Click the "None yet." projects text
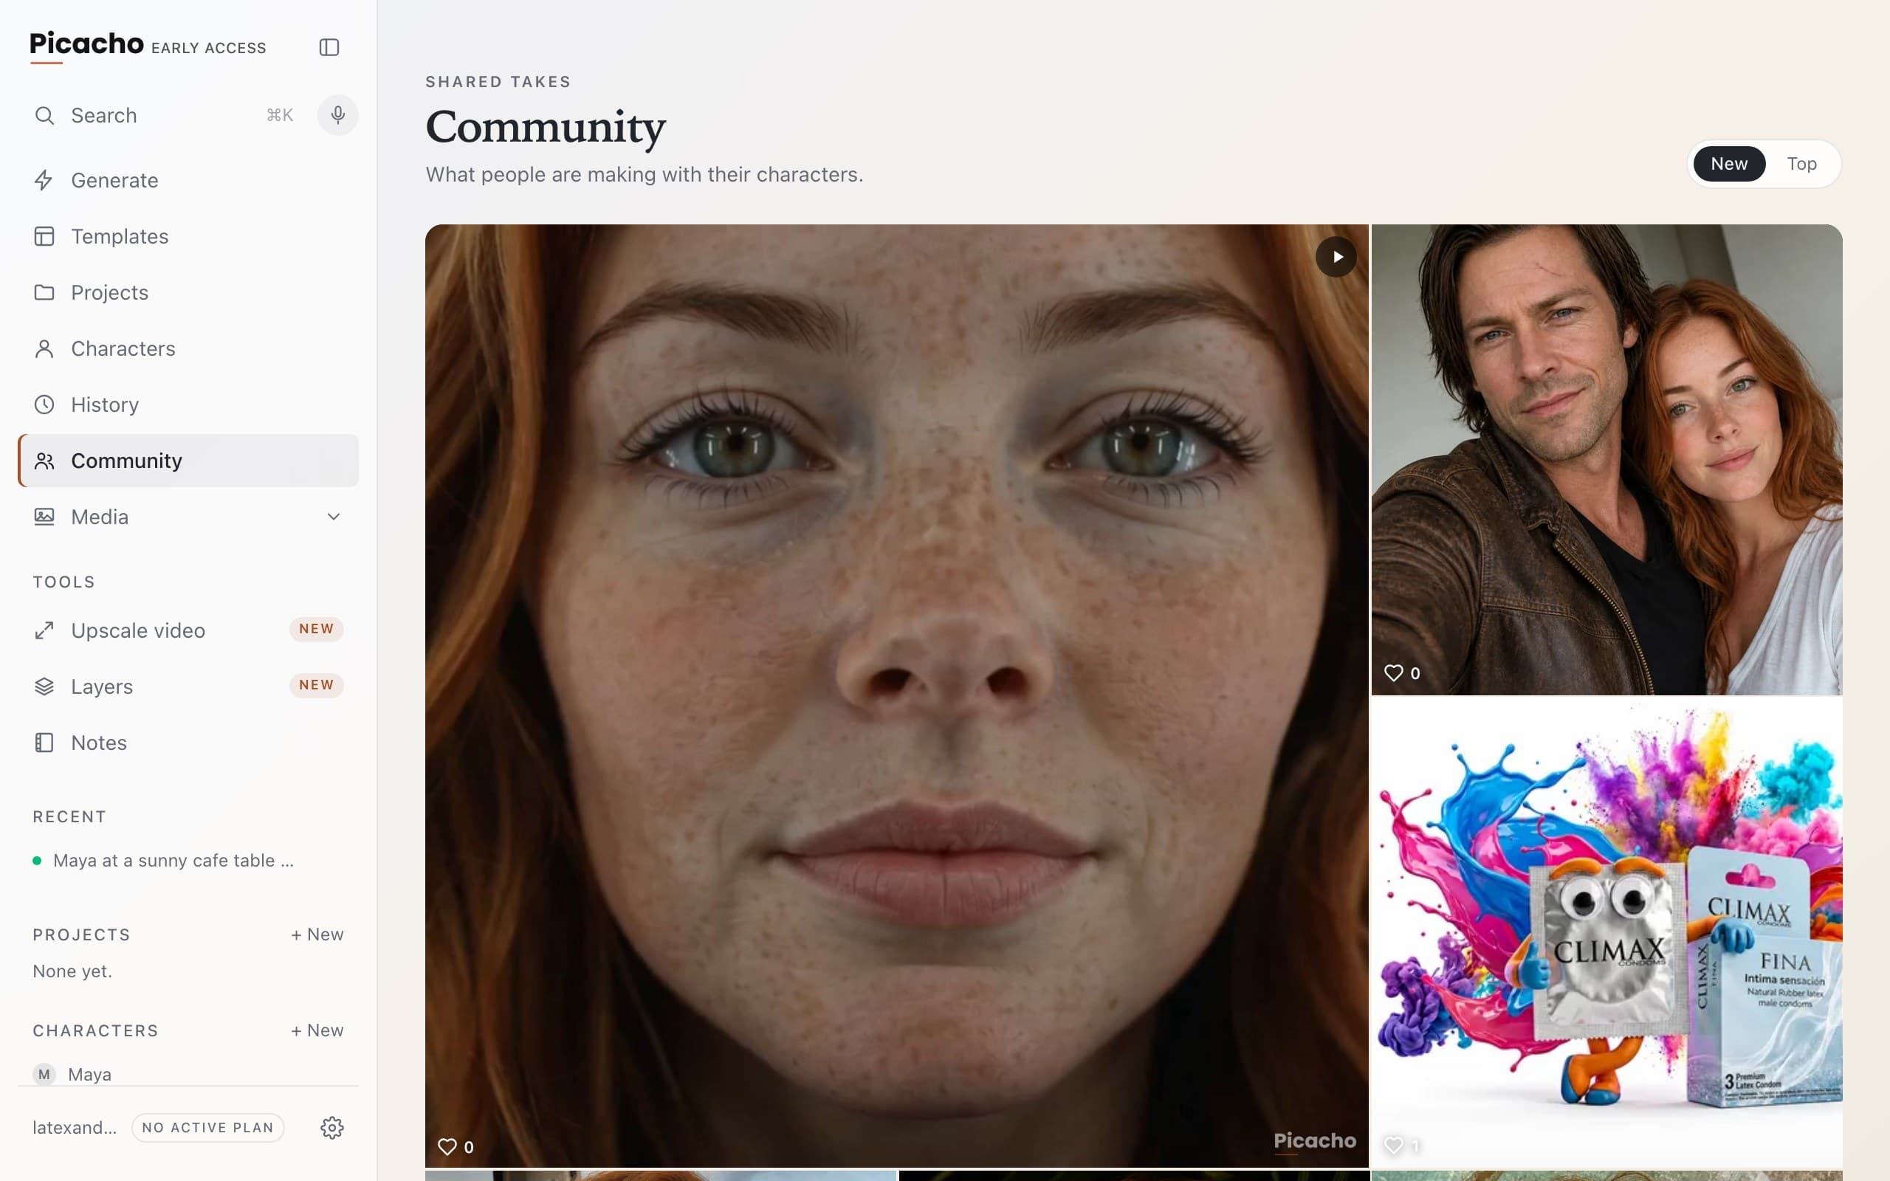1890x1181 pixels. pos(72,971)
